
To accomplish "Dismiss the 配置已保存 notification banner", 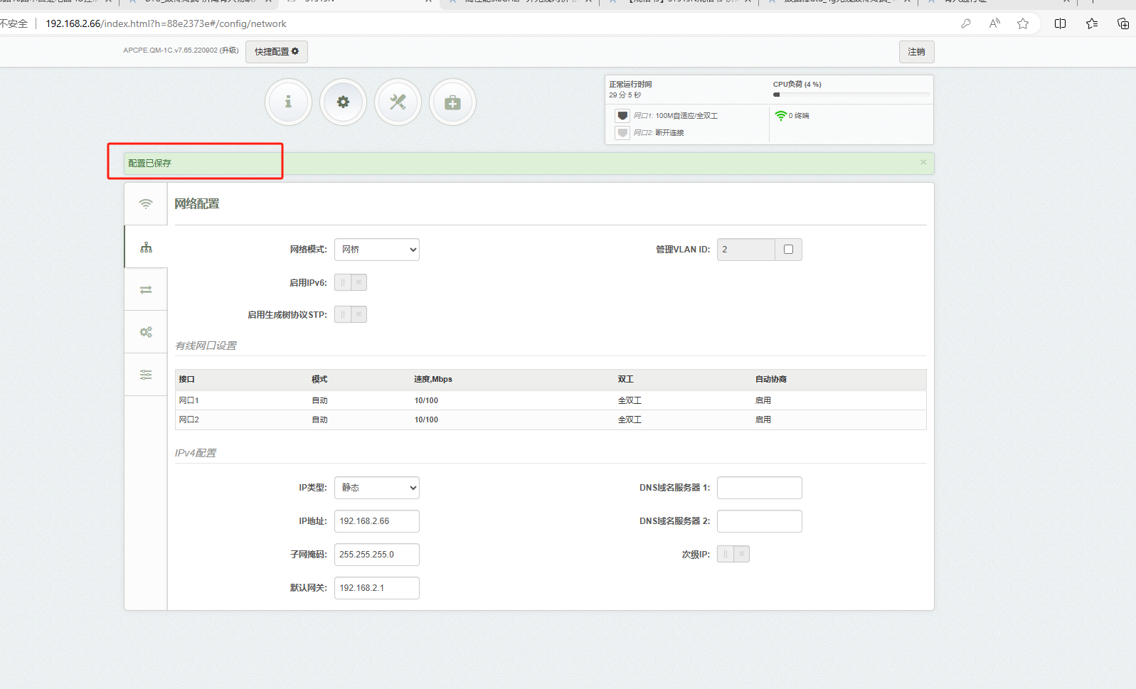I will click(923, 163).
